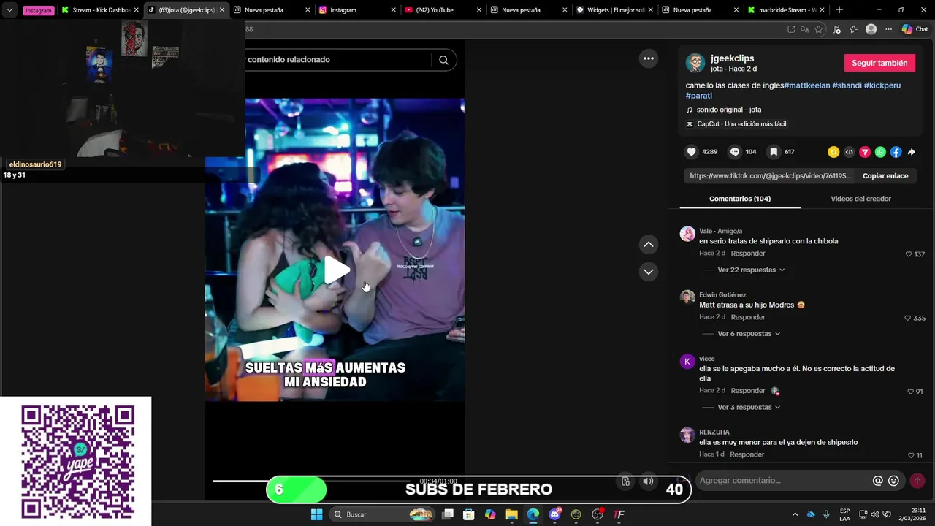Reply to RENZUHA_'s comment

point(747,454)
